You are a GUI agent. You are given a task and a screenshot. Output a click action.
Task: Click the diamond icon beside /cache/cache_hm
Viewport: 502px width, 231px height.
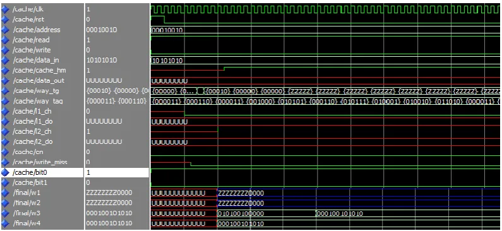[6, 71]
